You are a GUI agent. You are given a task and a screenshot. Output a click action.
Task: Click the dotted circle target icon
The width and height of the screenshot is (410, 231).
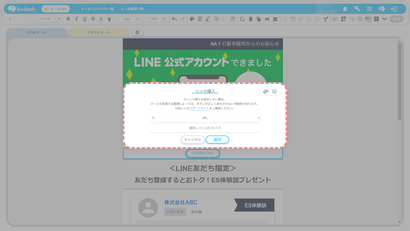point(217,19)
